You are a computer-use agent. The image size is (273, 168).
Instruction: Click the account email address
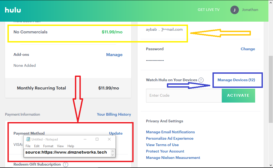tap(164, 29)
